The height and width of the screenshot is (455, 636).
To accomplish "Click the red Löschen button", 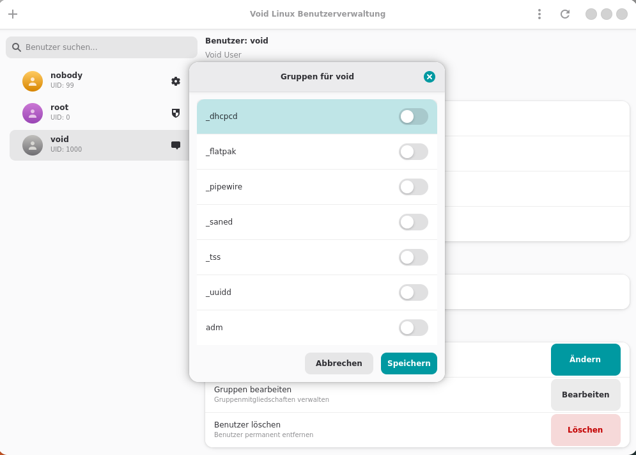I will coord(585,430).
